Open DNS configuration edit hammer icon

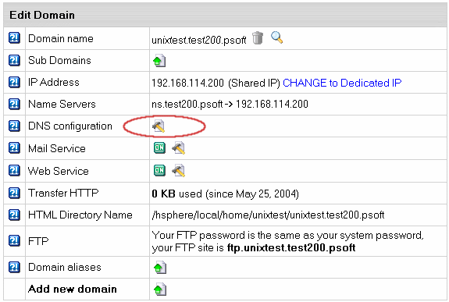pos(159,126)
